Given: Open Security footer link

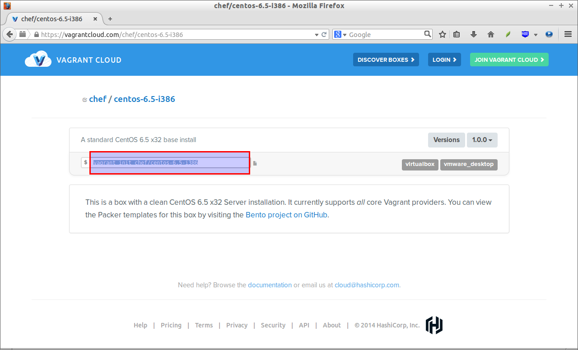Looking at the screenshot, I should coord(273,325).
